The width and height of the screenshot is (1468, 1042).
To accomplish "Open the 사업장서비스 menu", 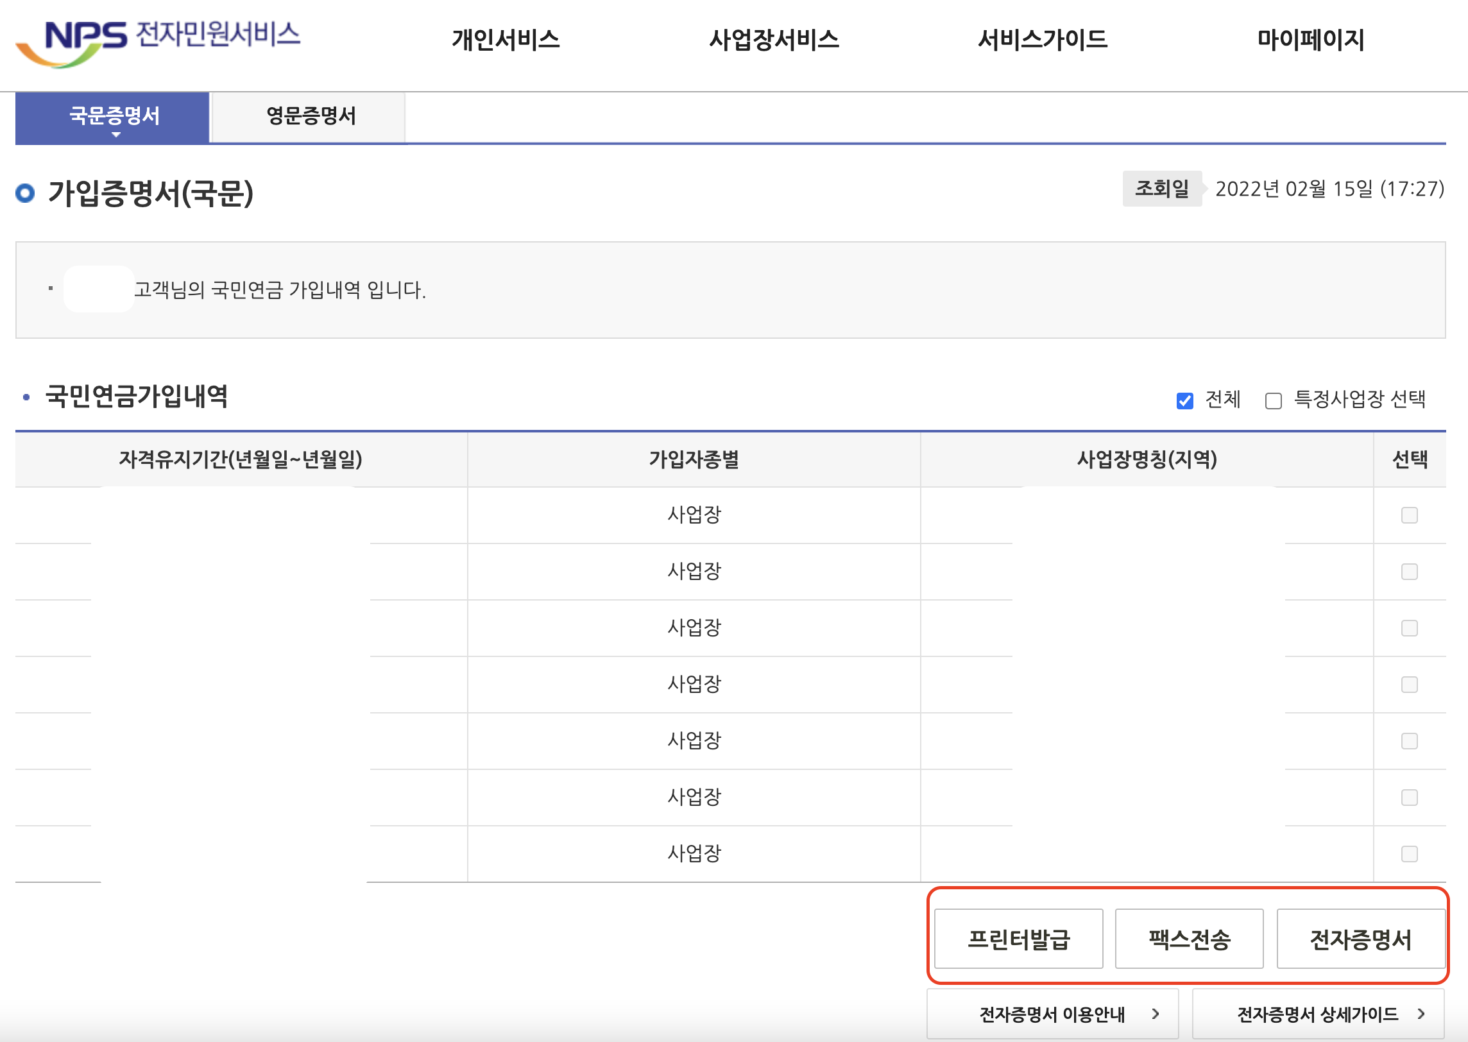I will 774,40.
